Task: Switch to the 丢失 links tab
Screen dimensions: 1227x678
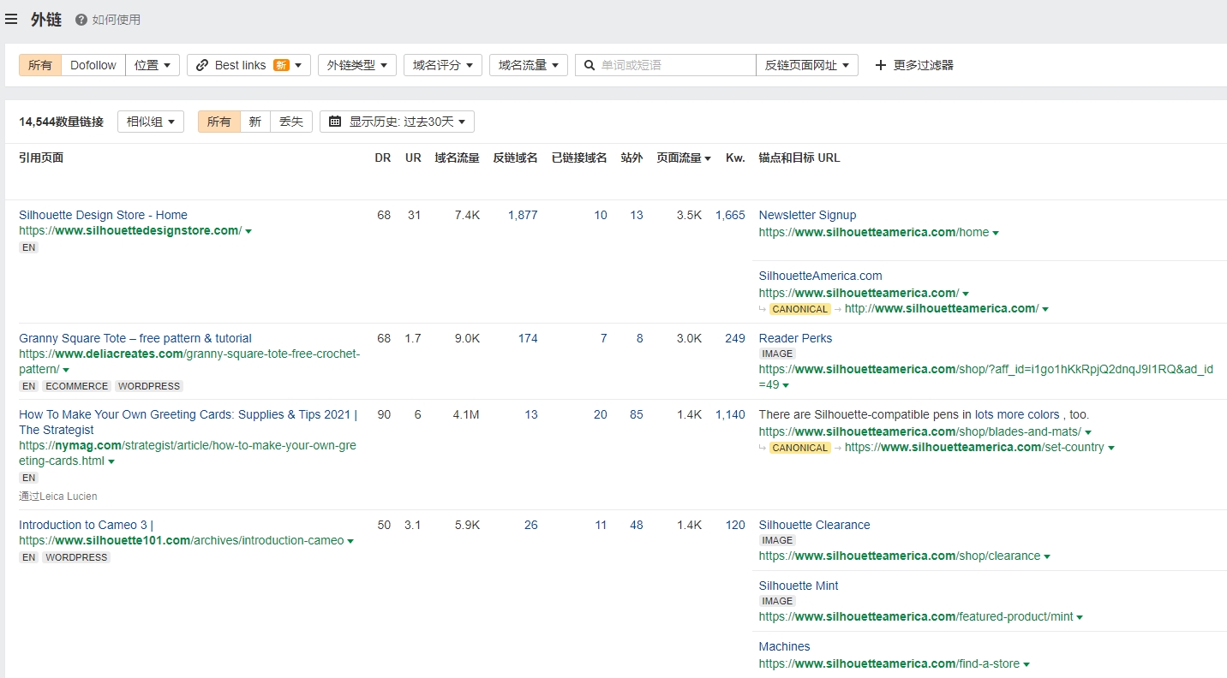Action: point(291,122)
